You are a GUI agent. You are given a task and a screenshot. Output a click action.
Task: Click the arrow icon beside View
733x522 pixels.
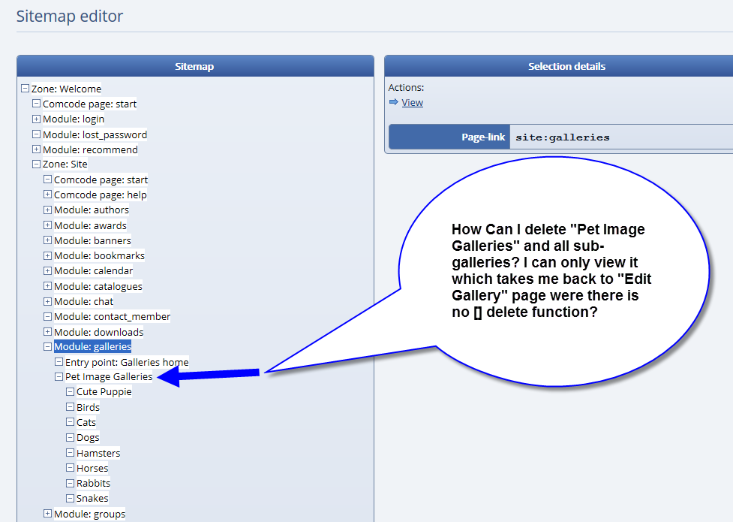tap(394, 103)
